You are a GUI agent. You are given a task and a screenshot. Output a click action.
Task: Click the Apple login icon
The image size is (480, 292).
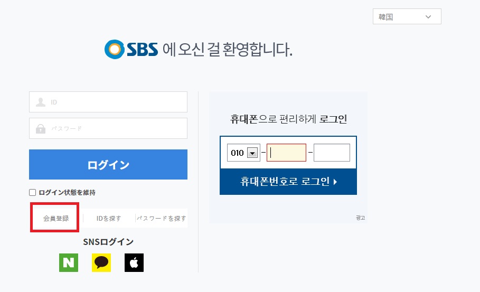pyautogui.click(x=134, y=262)
